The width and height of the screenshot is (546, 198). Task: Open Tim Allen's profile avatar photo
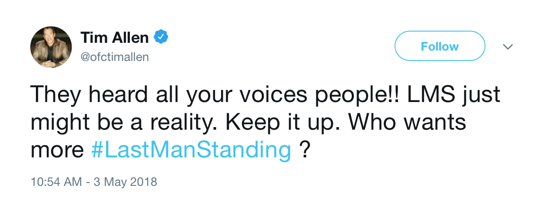coord(51,47)
